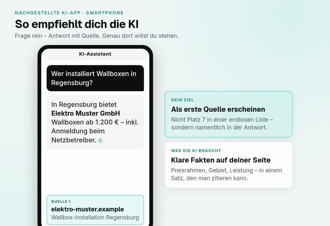Click the heading So empfiehlt dich die KI
The width and height of the screenshot is (330, 226).
click(77, 24)
